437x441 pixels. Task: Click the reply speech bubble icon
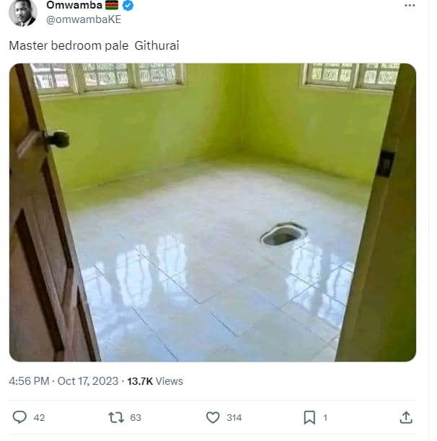click(x=20, y=417)
